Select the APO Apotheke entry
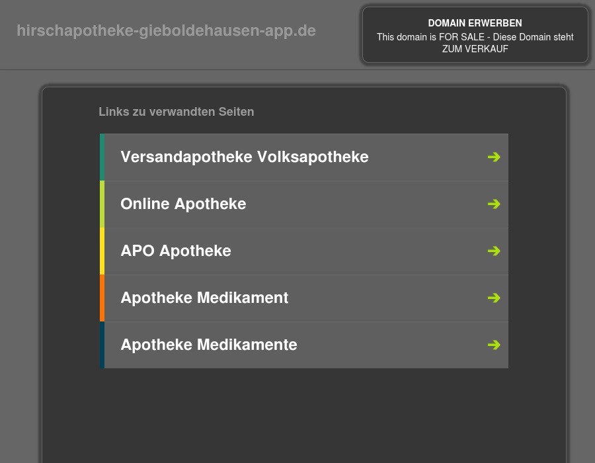595x463 pixels. coord(176,251)
